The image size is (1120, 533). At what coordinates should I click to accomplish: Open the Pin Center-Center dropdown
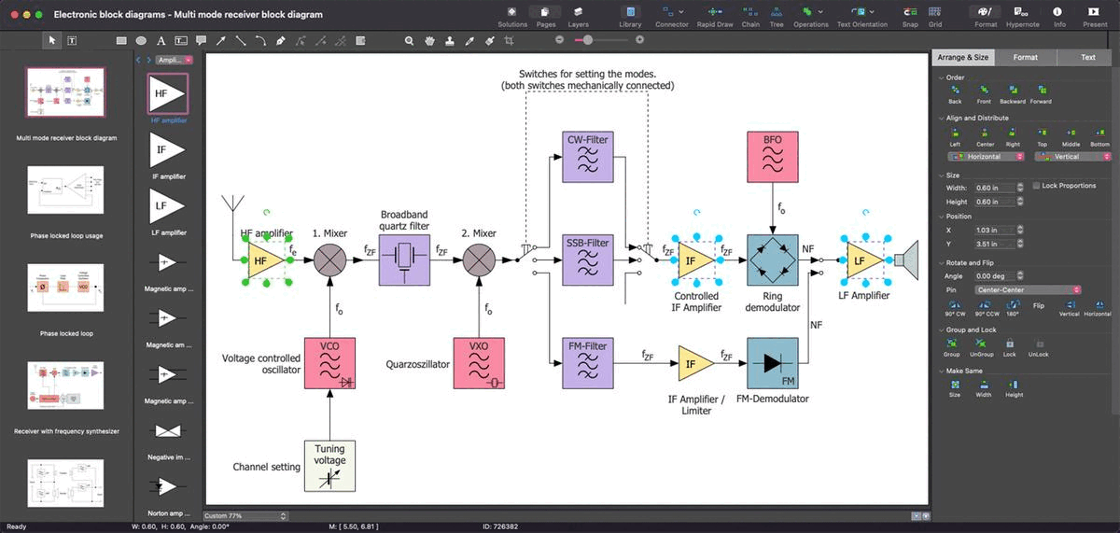pos(1028,289)
